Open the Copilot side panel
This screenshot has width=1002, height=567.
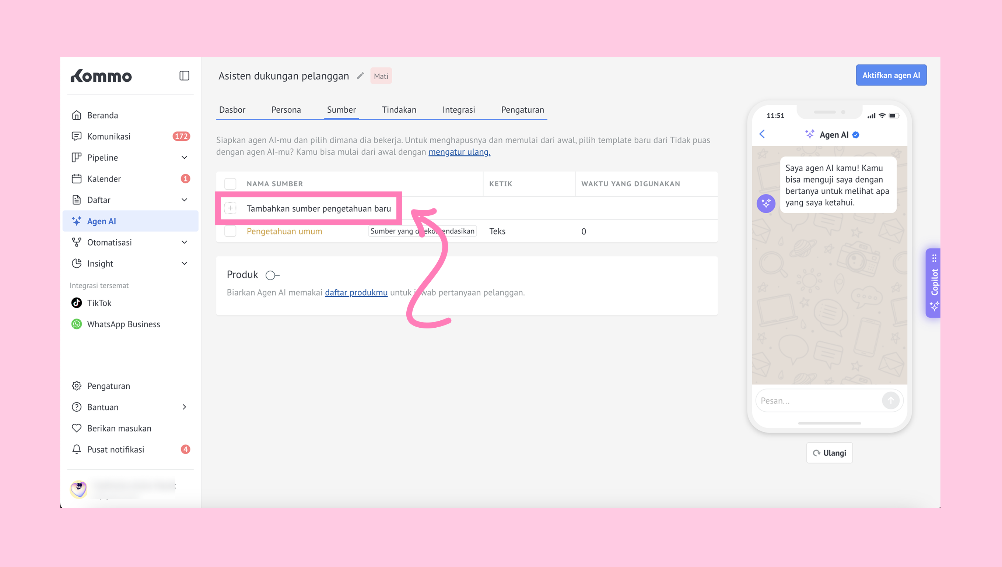933,283
